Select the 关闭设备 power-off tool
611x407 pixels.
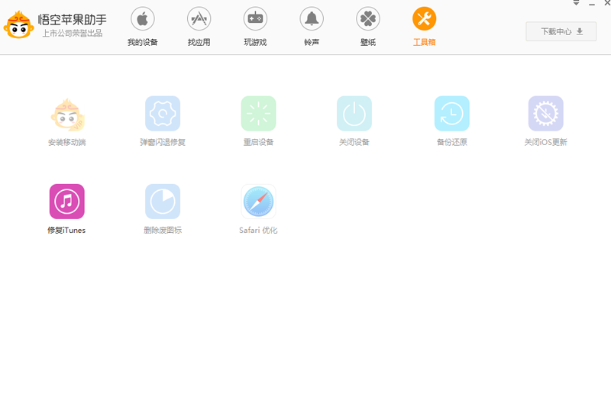click(354, 114)
